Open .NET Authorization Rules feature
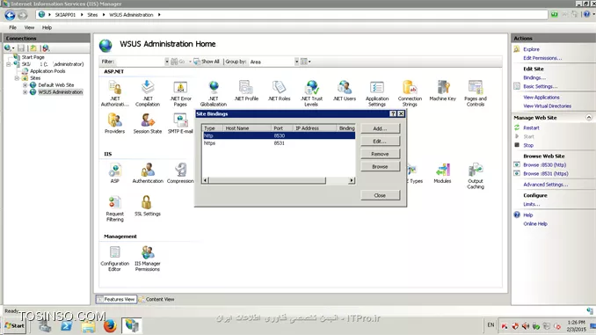Screen dimensions: 596x335 tap(115, 93)
